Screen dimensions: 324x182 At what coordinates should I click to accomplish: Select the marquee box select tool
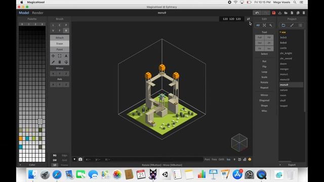tap(60, 56)
